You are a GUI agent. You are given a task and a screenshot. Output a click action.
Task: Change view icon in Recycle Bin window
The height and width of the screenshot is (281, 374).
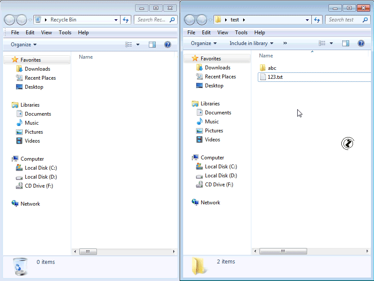[129, 45]
